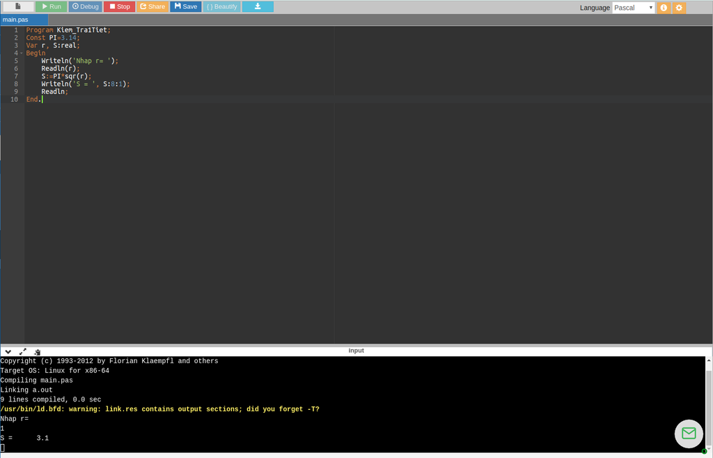The image size is (713, 458).
Task: Click the console output 'S = 3.1'
Action: click(x=24, y=438)
